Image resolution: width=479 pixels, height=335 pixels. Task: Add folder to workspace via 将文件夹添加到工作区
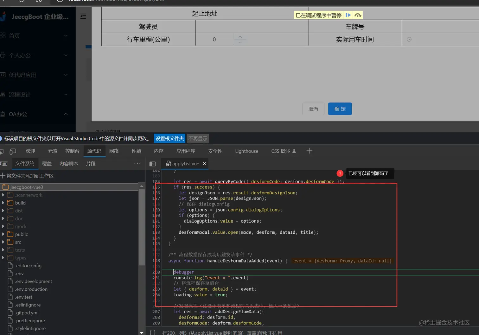[x=27, y=176]
